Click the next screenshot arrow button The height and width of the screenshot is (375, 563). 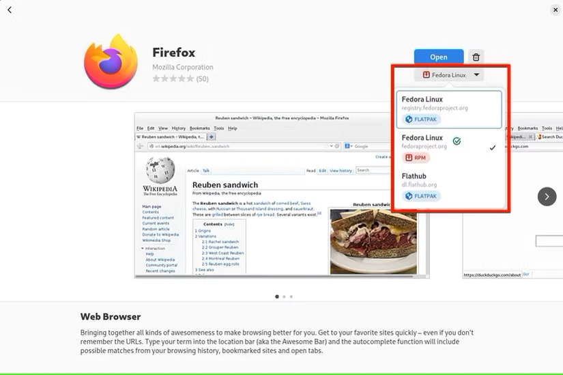[x=547, y=197]
